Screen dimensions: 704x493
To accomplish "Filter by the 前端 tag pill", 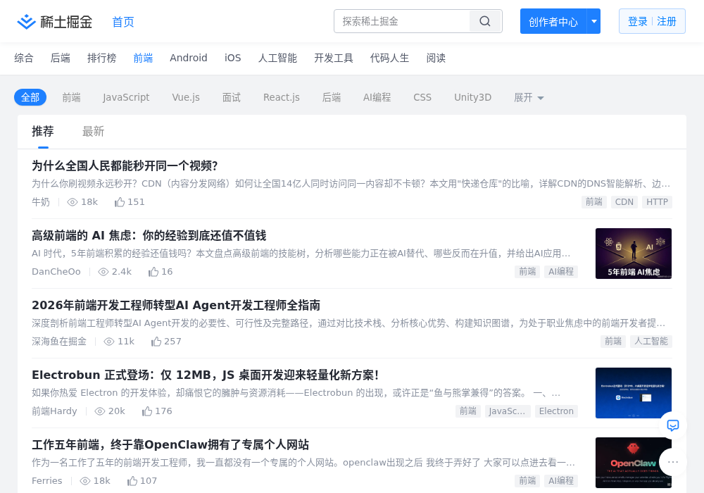I will [71, 97].
